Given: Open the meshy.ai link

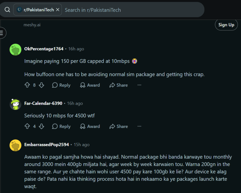Looking at the screenshot, I should tap(32, 25).
